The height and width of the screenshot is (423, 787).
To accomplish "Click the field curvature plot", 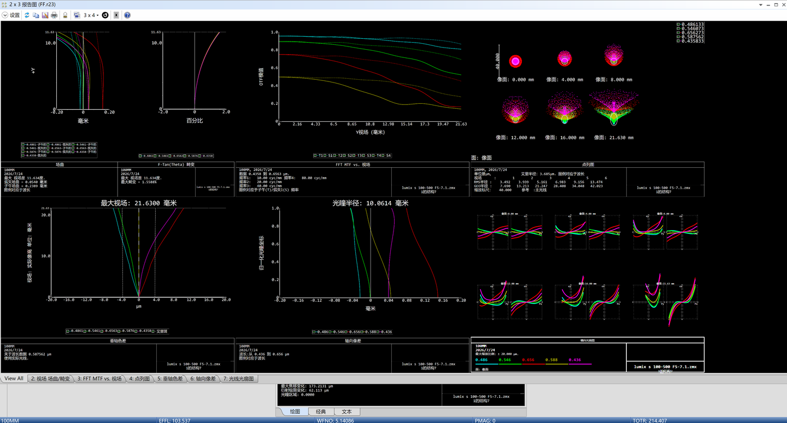I will [x=83, y=70].
